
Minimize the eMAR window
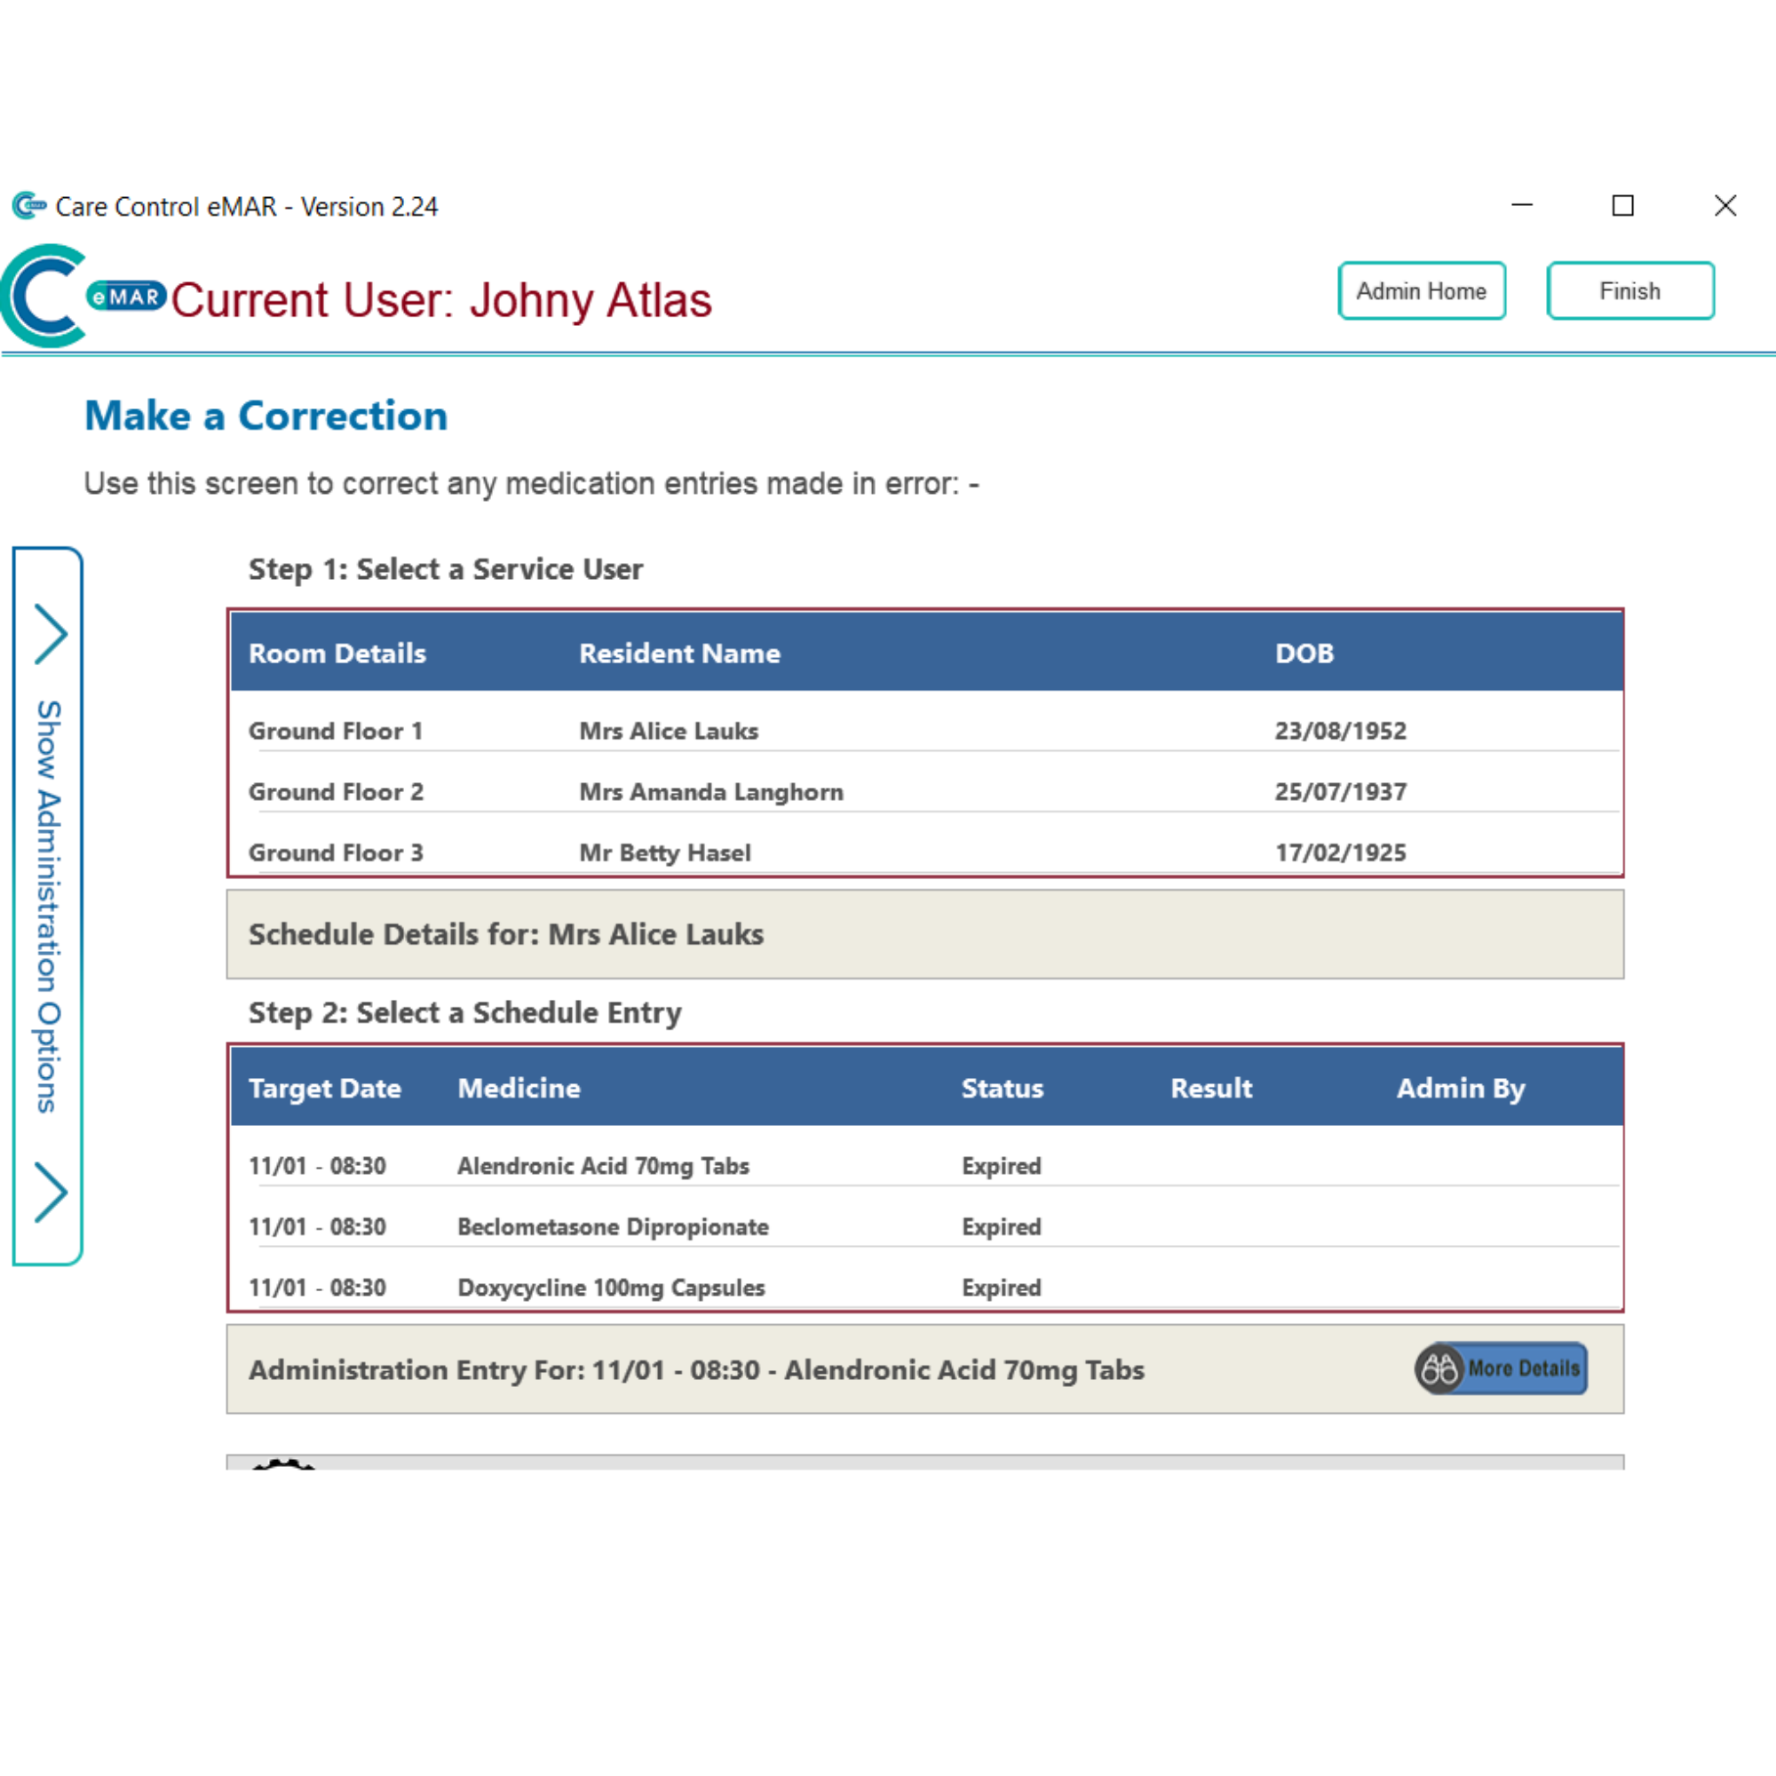[x=1522, y=205]
